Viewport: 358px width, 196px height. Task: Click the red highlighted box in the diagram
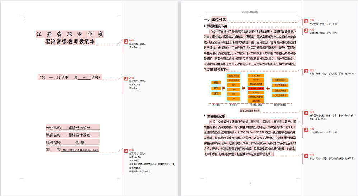[x=256, y=88]
